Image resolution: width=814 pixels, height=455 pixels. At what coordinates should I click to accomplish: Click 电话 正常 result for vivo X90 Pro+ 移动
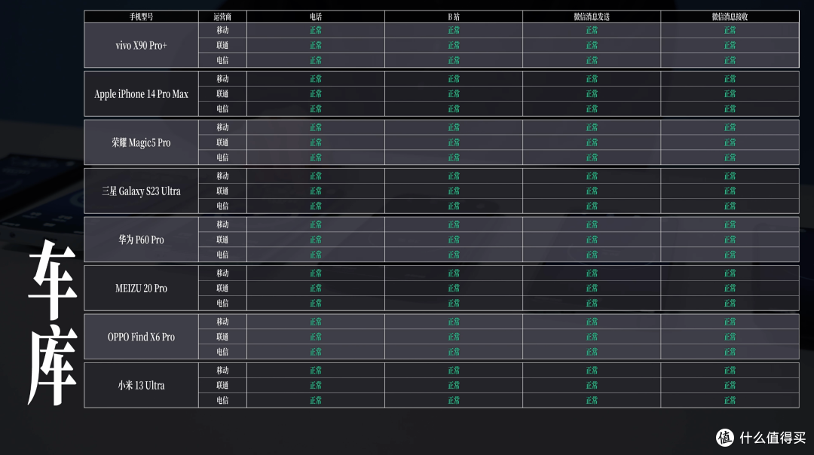pos(316,30)
